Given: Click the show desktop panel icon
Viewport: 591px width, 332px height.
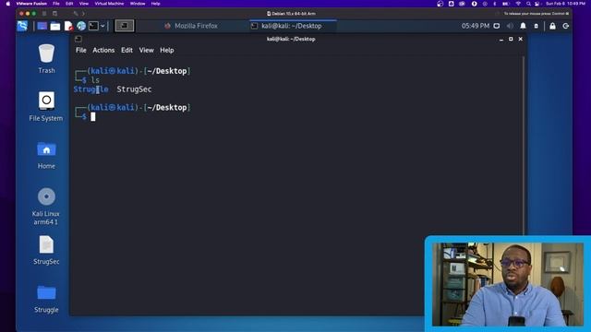Looking at the screenshot, I should point(42,26).
